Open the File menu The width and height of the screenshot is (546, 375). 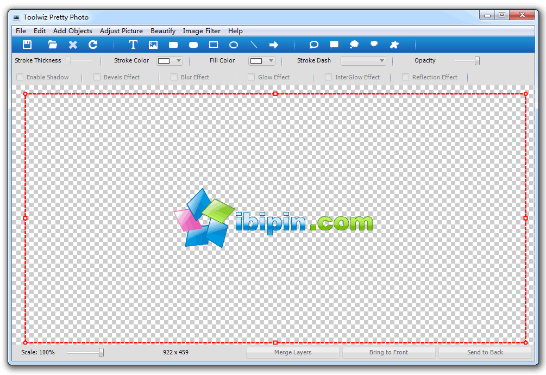21,30
